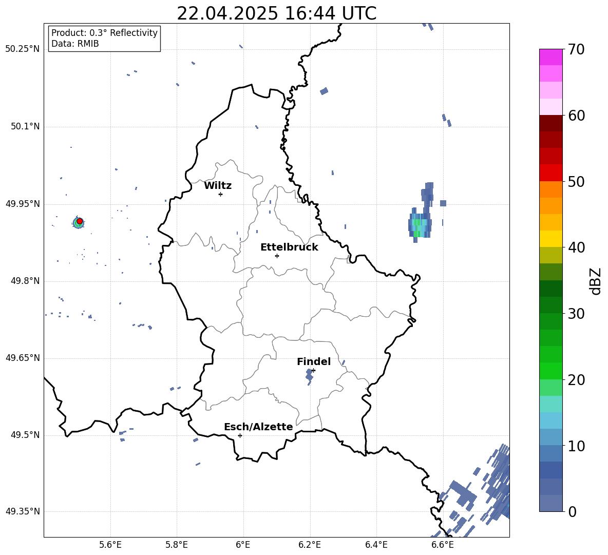Click the dark maroon colorbar segment below 60
This screenshot has width=608, height=555.
click(551, 123)
